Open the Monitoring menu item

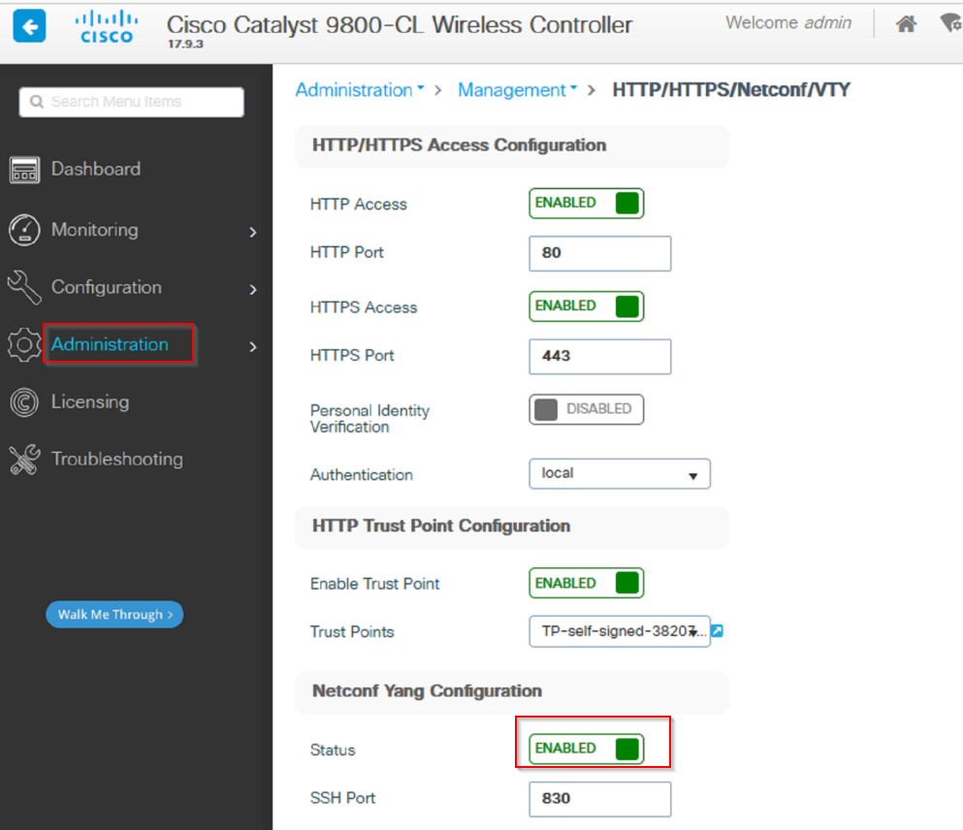pos(95,230)
